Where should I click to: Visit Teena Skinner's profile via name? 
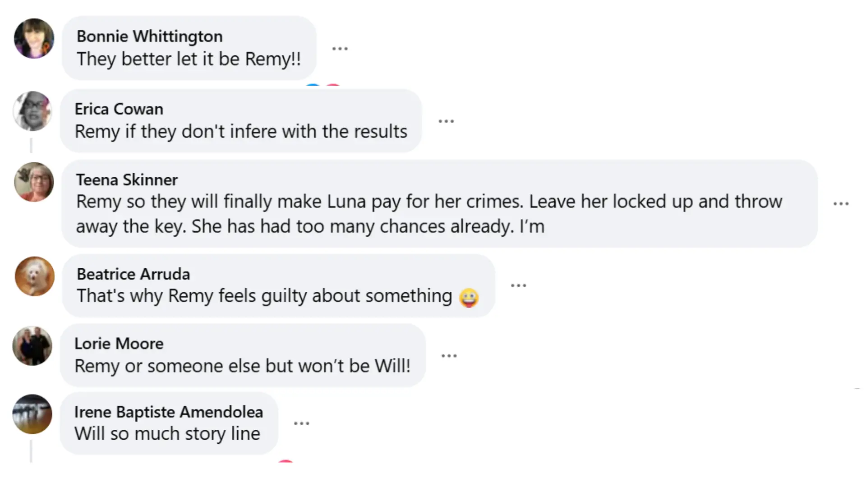127,180
